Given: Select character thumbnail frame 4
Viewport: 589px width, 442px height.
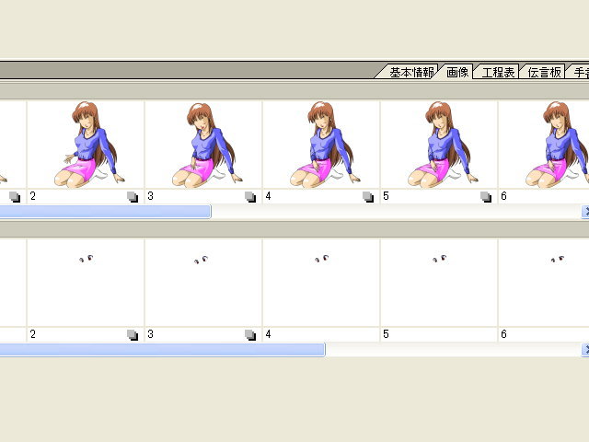Looking at the screenshot, I should click(321, 145).
